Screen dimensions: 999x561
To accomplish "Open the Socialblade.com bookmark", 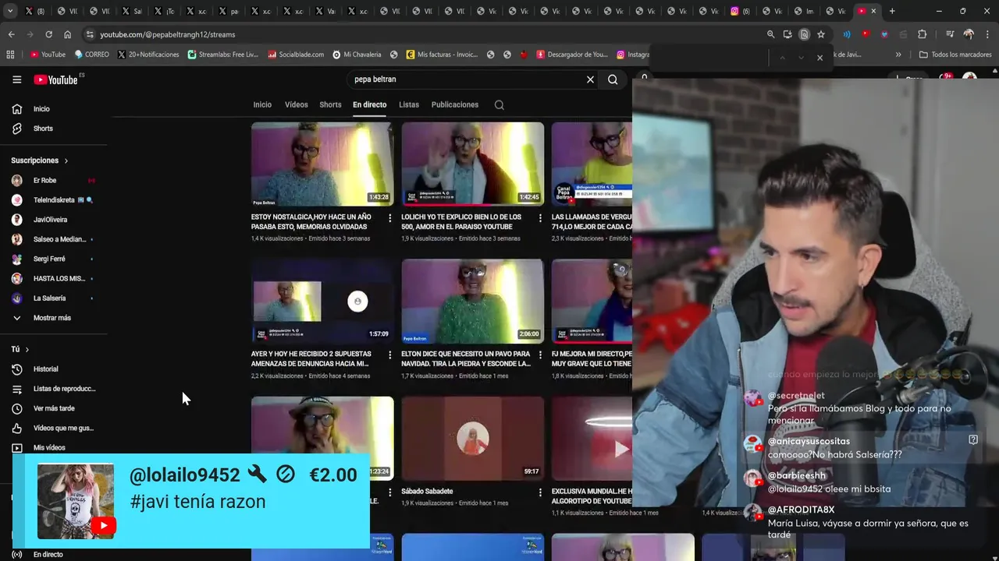I will (x=296, y=55).
